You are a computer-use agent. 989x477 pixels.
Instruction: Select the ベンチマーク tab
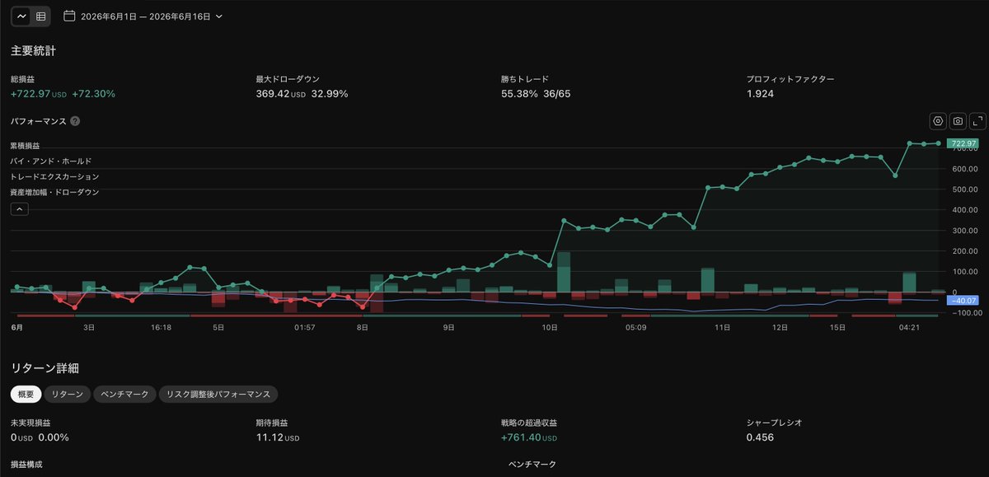tap(124, 395)
